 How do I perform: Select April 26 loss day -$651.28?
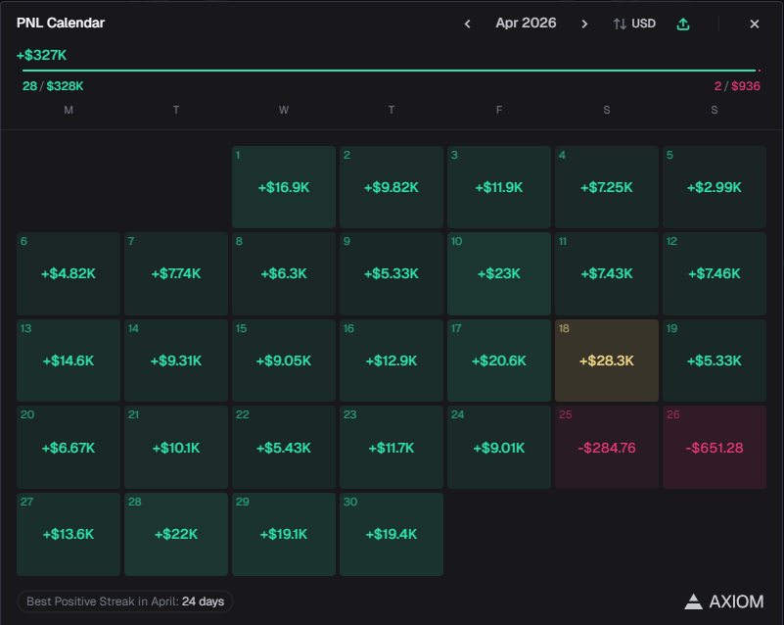pyautogui.click(x=714, y=447)
